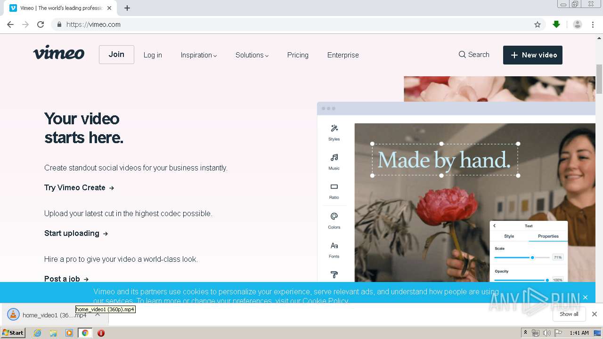This screenshot has height=339, width=603.
Task: Open Internet Explorer from taskbar
Action: [x=38, y=333]
